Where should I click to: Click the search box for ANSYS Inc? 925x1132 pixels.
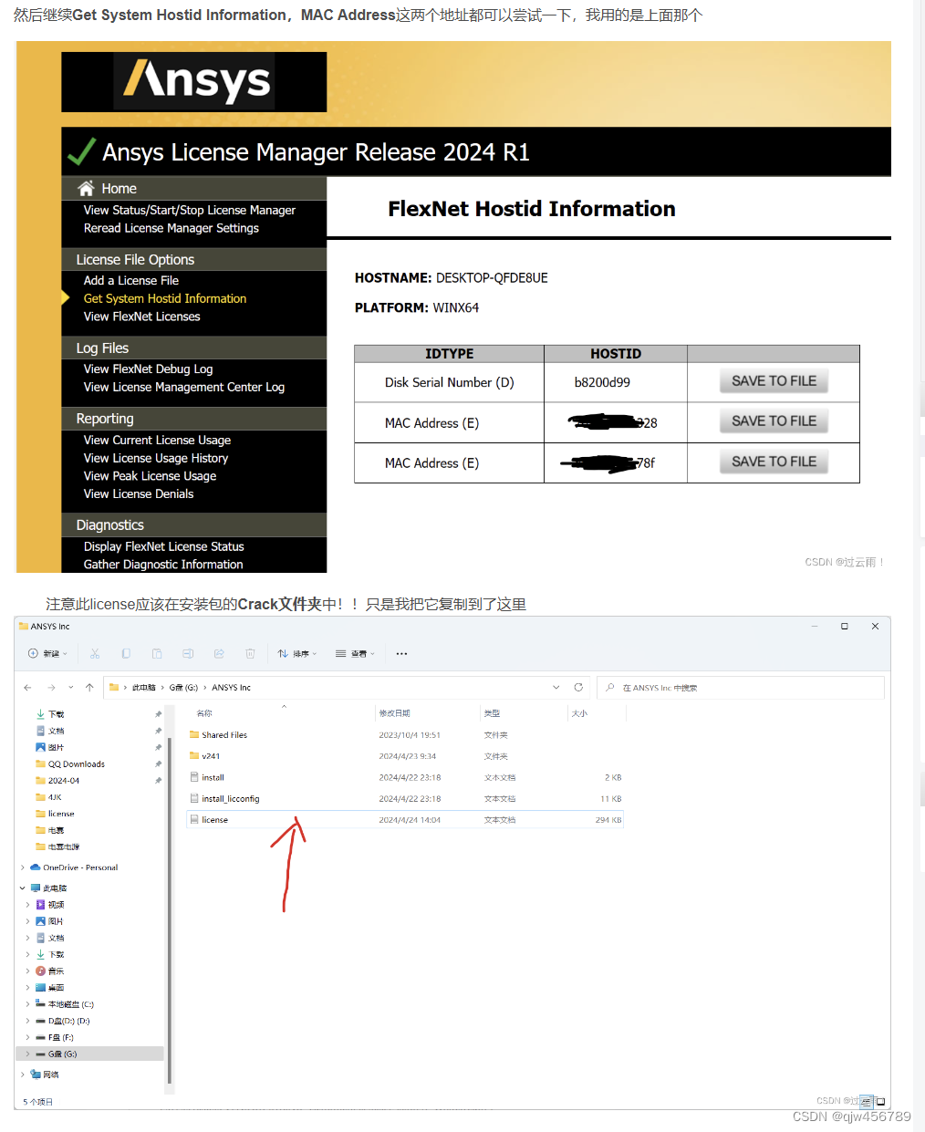coord(741,688)
